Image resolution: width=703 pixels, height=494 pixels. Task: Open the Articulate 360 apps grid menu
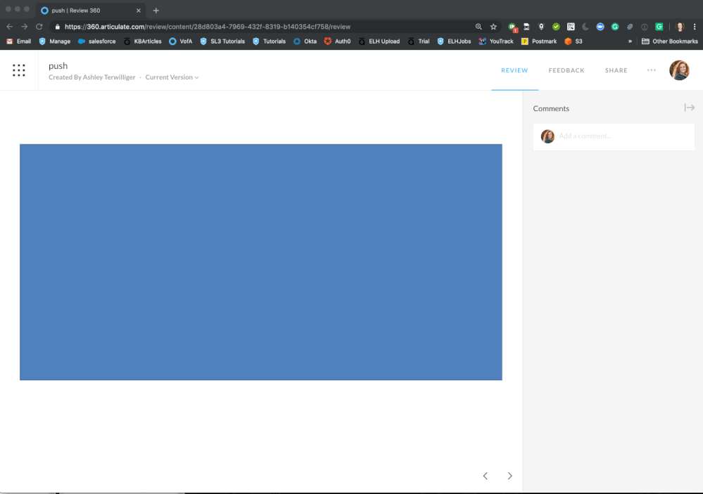(x=19, y=70)
